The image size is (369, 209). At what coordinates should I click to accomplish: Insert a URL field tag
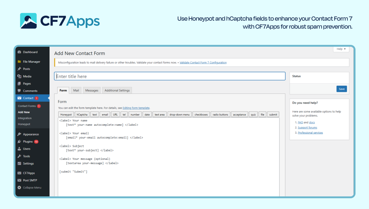click(115, 115)
